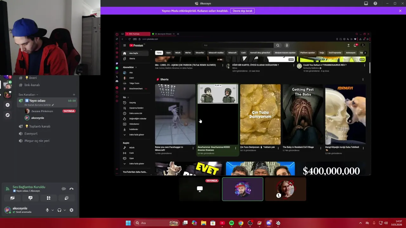Click the YouTube search magnifier in stream
This screenshot has width=406, height=228.
coord(278,45)
